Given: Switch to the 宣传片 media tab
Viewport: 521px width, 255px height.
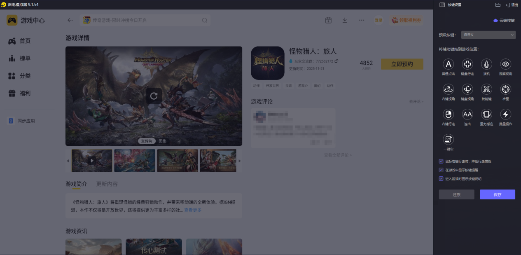Looking at the screenshot, I should click(x=147, y=141).
